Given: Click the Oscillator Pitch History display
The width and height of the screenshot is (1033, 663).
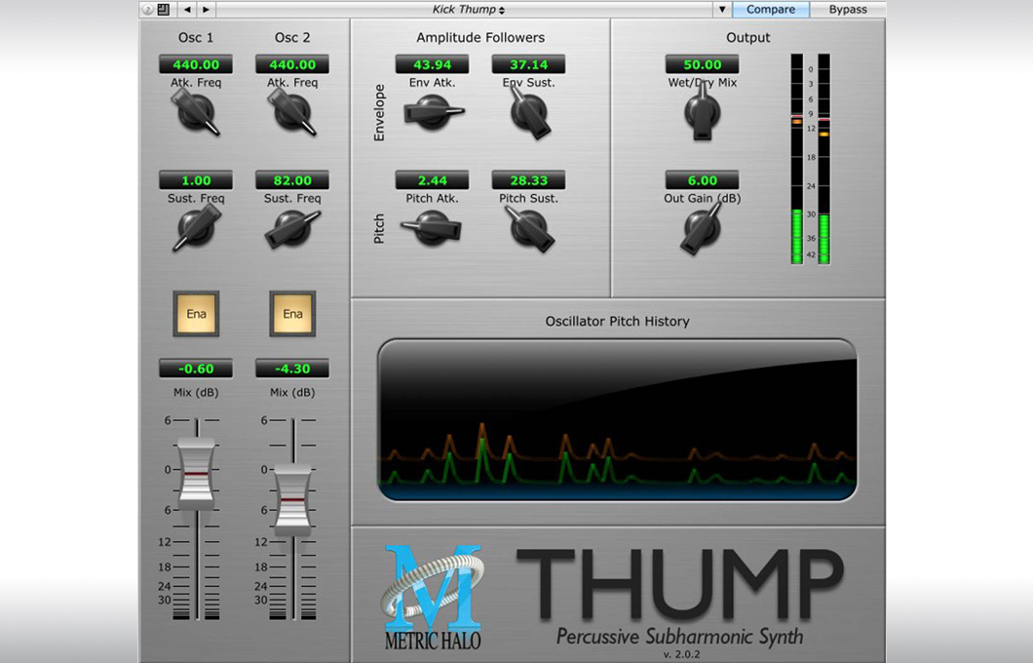Looking at the screenshot, I should click(617, 420).
